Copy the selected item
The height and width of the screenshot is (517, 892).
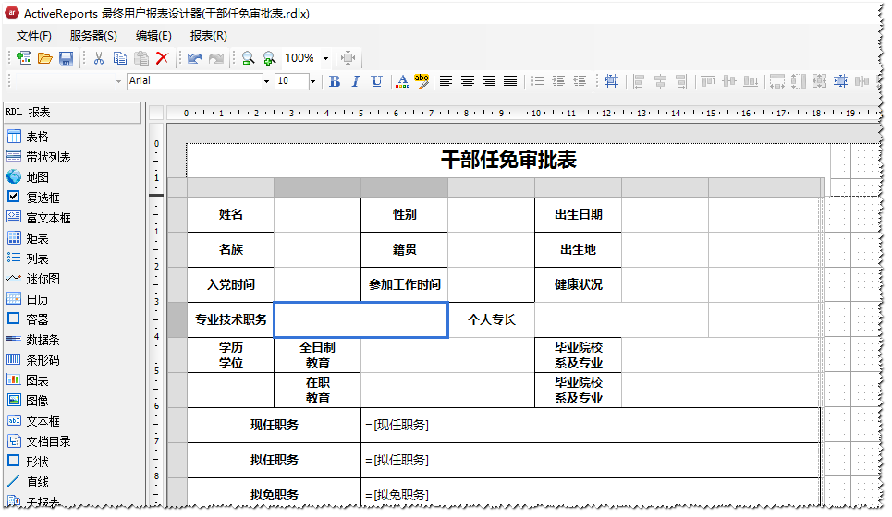point(119,58)
